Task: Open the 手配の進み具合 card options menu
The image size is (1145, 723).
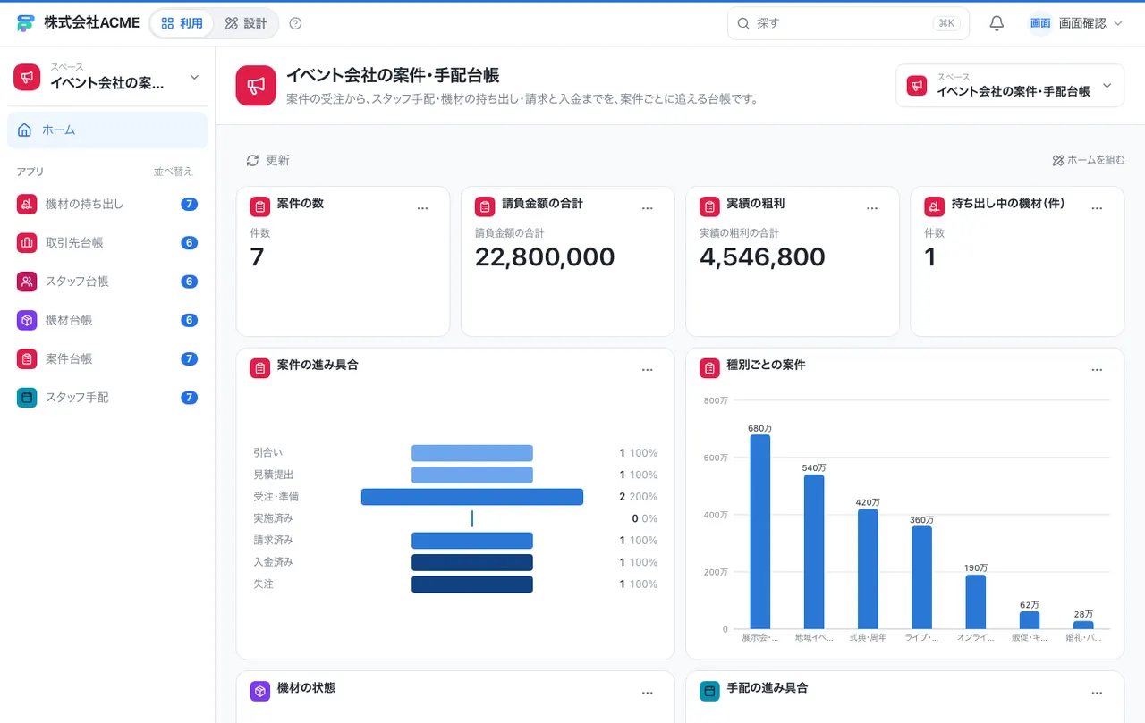Action: tap(1097, 693)
